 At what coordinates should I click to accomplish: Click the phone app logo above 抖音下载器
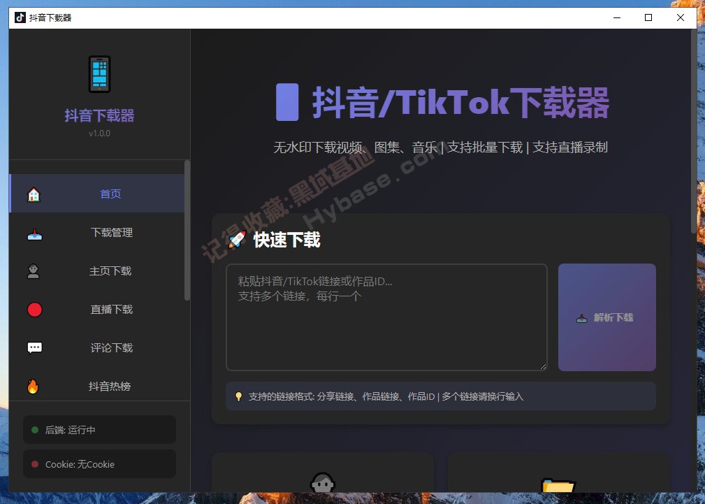99,73
